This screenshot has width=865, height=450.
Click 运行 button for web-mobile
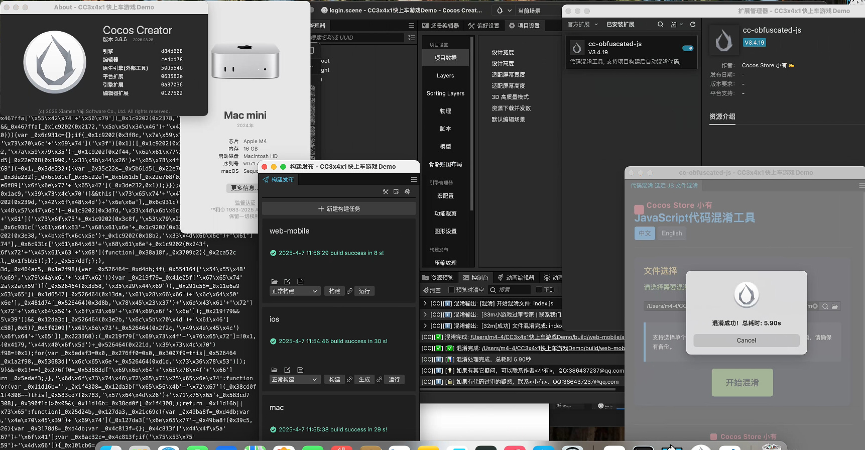pyautogui.click(x=364, y=291)
